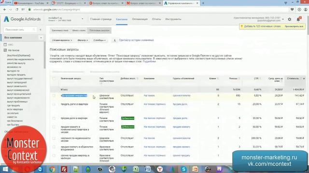Click the browser forward arrow
309x173 pixels.
10,10
